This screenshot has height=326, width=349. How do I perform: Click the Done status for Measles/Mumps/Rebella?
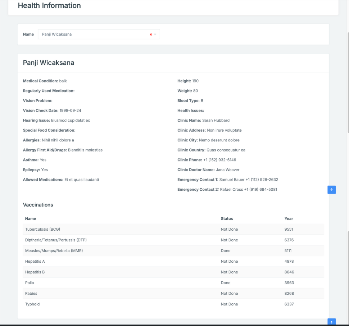(226, 251)
